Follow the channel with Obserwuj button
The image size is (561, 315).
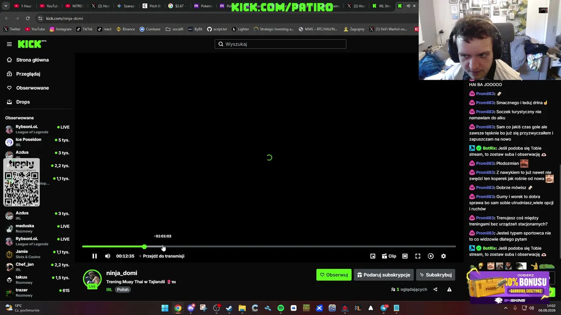tap(334, 275)
